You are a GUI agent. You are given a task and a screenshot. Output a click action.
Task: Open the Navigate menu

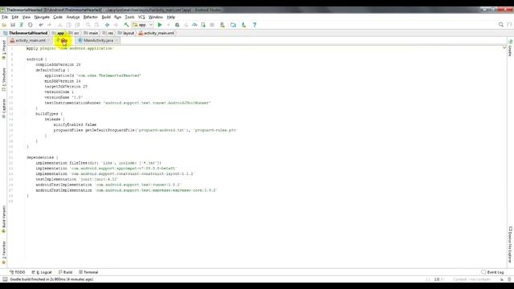42,17
